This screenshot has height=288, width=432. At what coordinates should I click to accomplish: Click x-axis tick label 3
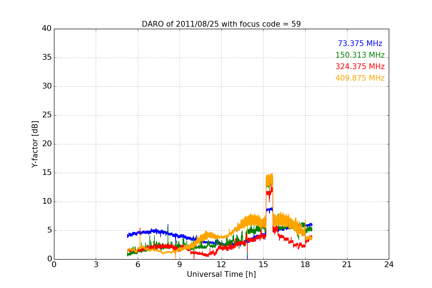(96, 265)
